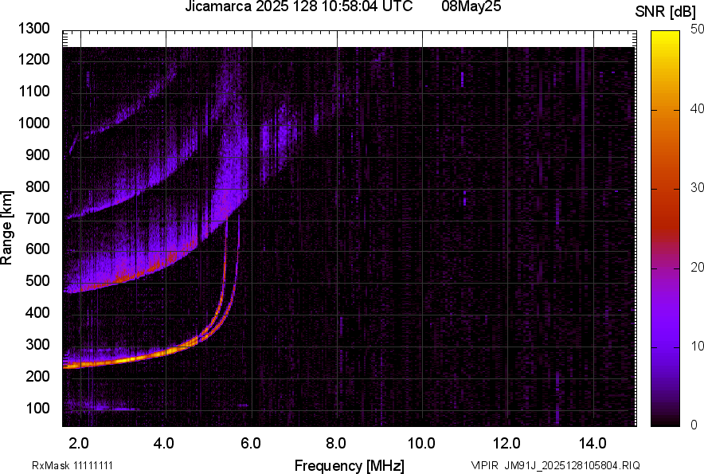This screenshot has height=474, width=704.
Task: Click frequency tick label 12.0
Action: click(x=506, y=444)
